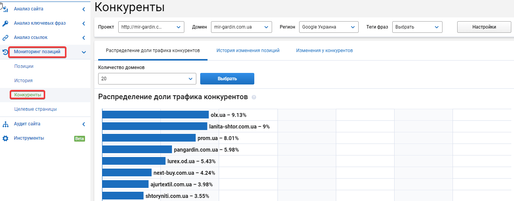Screen dimensions: 514x201
Task: Click the Выбрать button
Action: [227, 79]
